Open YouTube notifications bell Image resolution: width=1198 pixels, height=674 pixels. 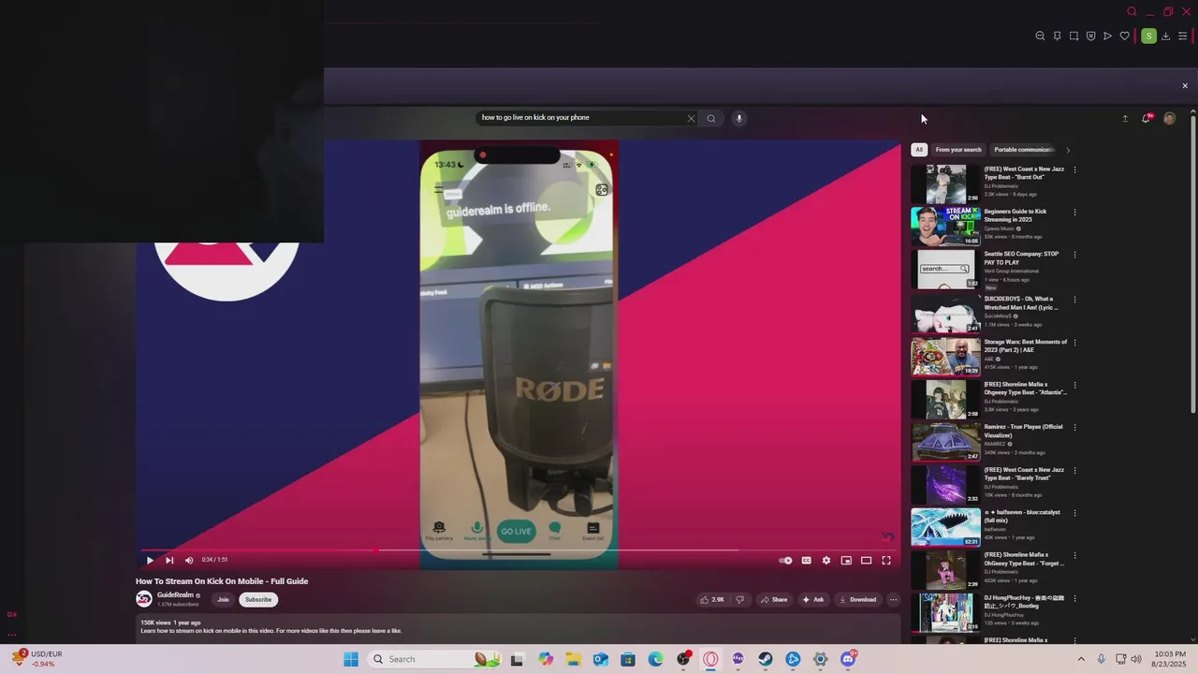(1147, 119)
